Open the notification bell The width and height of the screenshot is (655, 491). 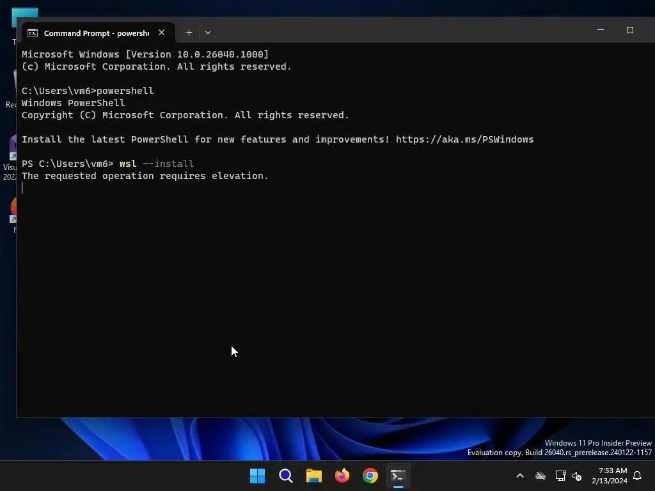tap(638, 476)
